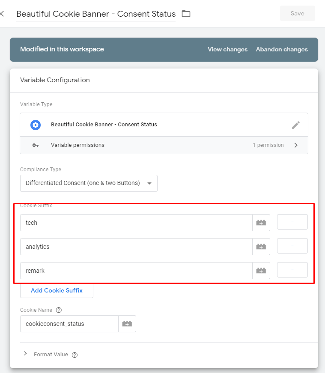Remove the analytics cookie suffix row
The image size is (325, 373).
292,246
